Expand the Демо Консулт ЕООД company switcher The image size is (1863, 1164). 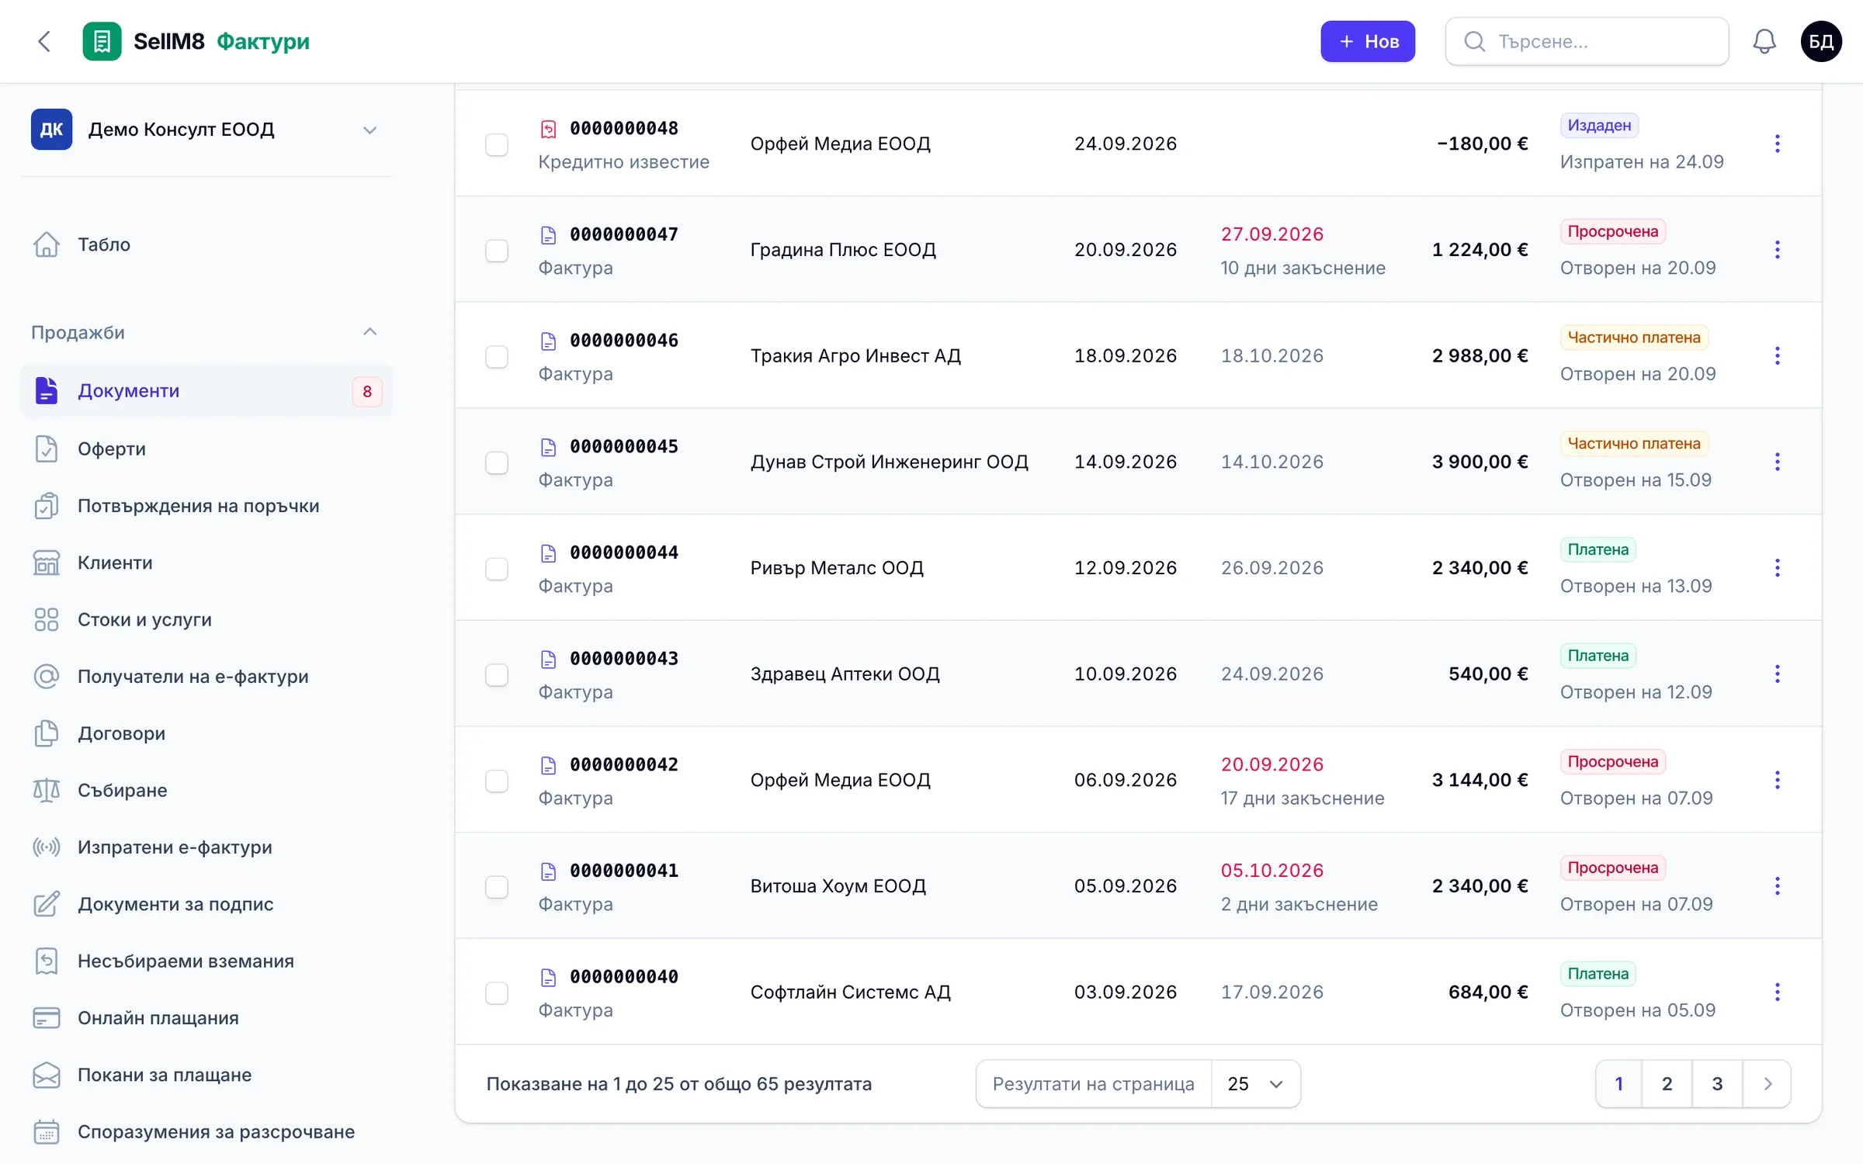(x=206, y=130)
